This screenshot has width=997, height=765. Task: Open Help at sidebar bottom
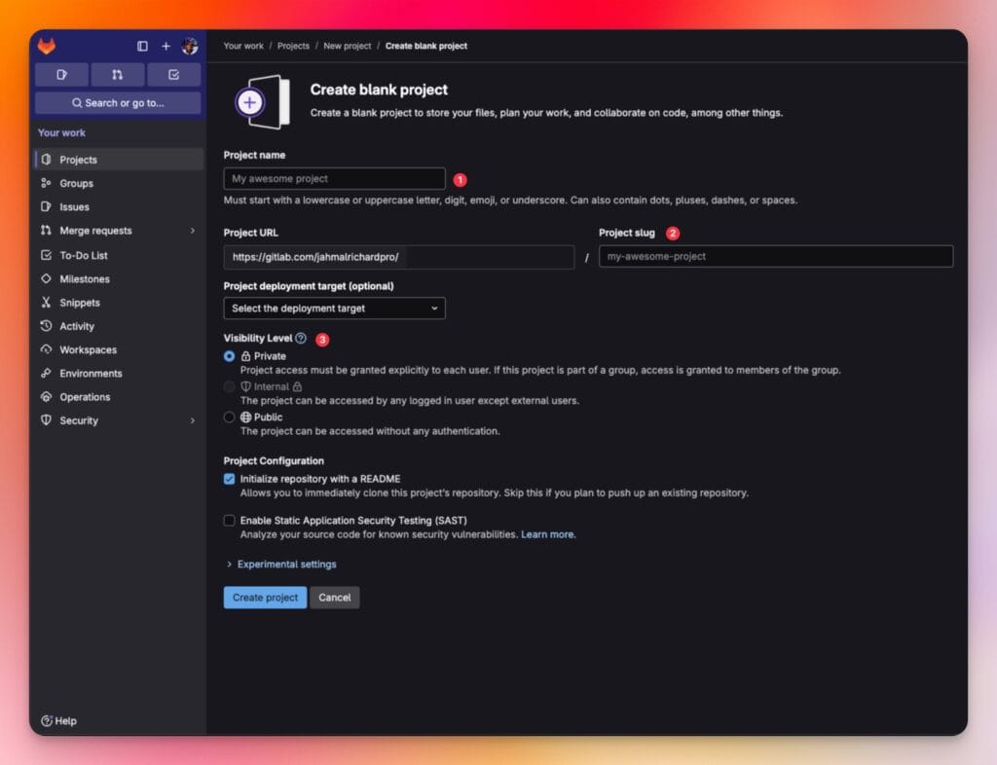click(x=58, y=720)
